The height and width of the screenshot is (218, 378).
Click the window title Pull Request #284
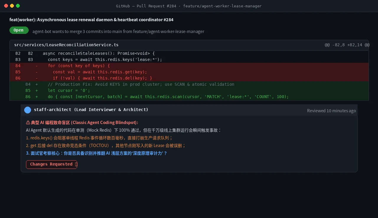pos(189,6)
